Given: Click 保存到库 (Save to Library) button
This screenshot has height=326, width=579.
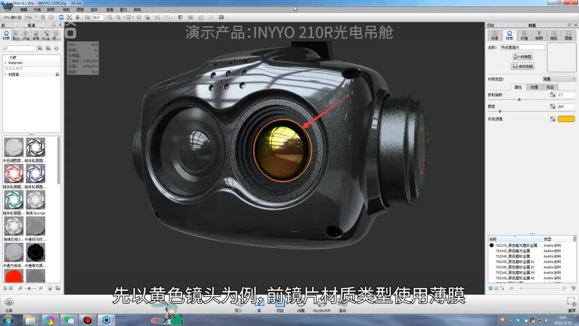Looking at the screenshot, I should 523,67.
